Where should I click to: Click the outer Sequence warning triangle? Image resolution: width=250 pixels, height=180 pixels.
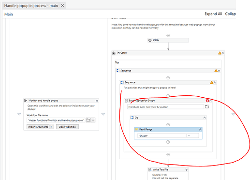point(216,71)
